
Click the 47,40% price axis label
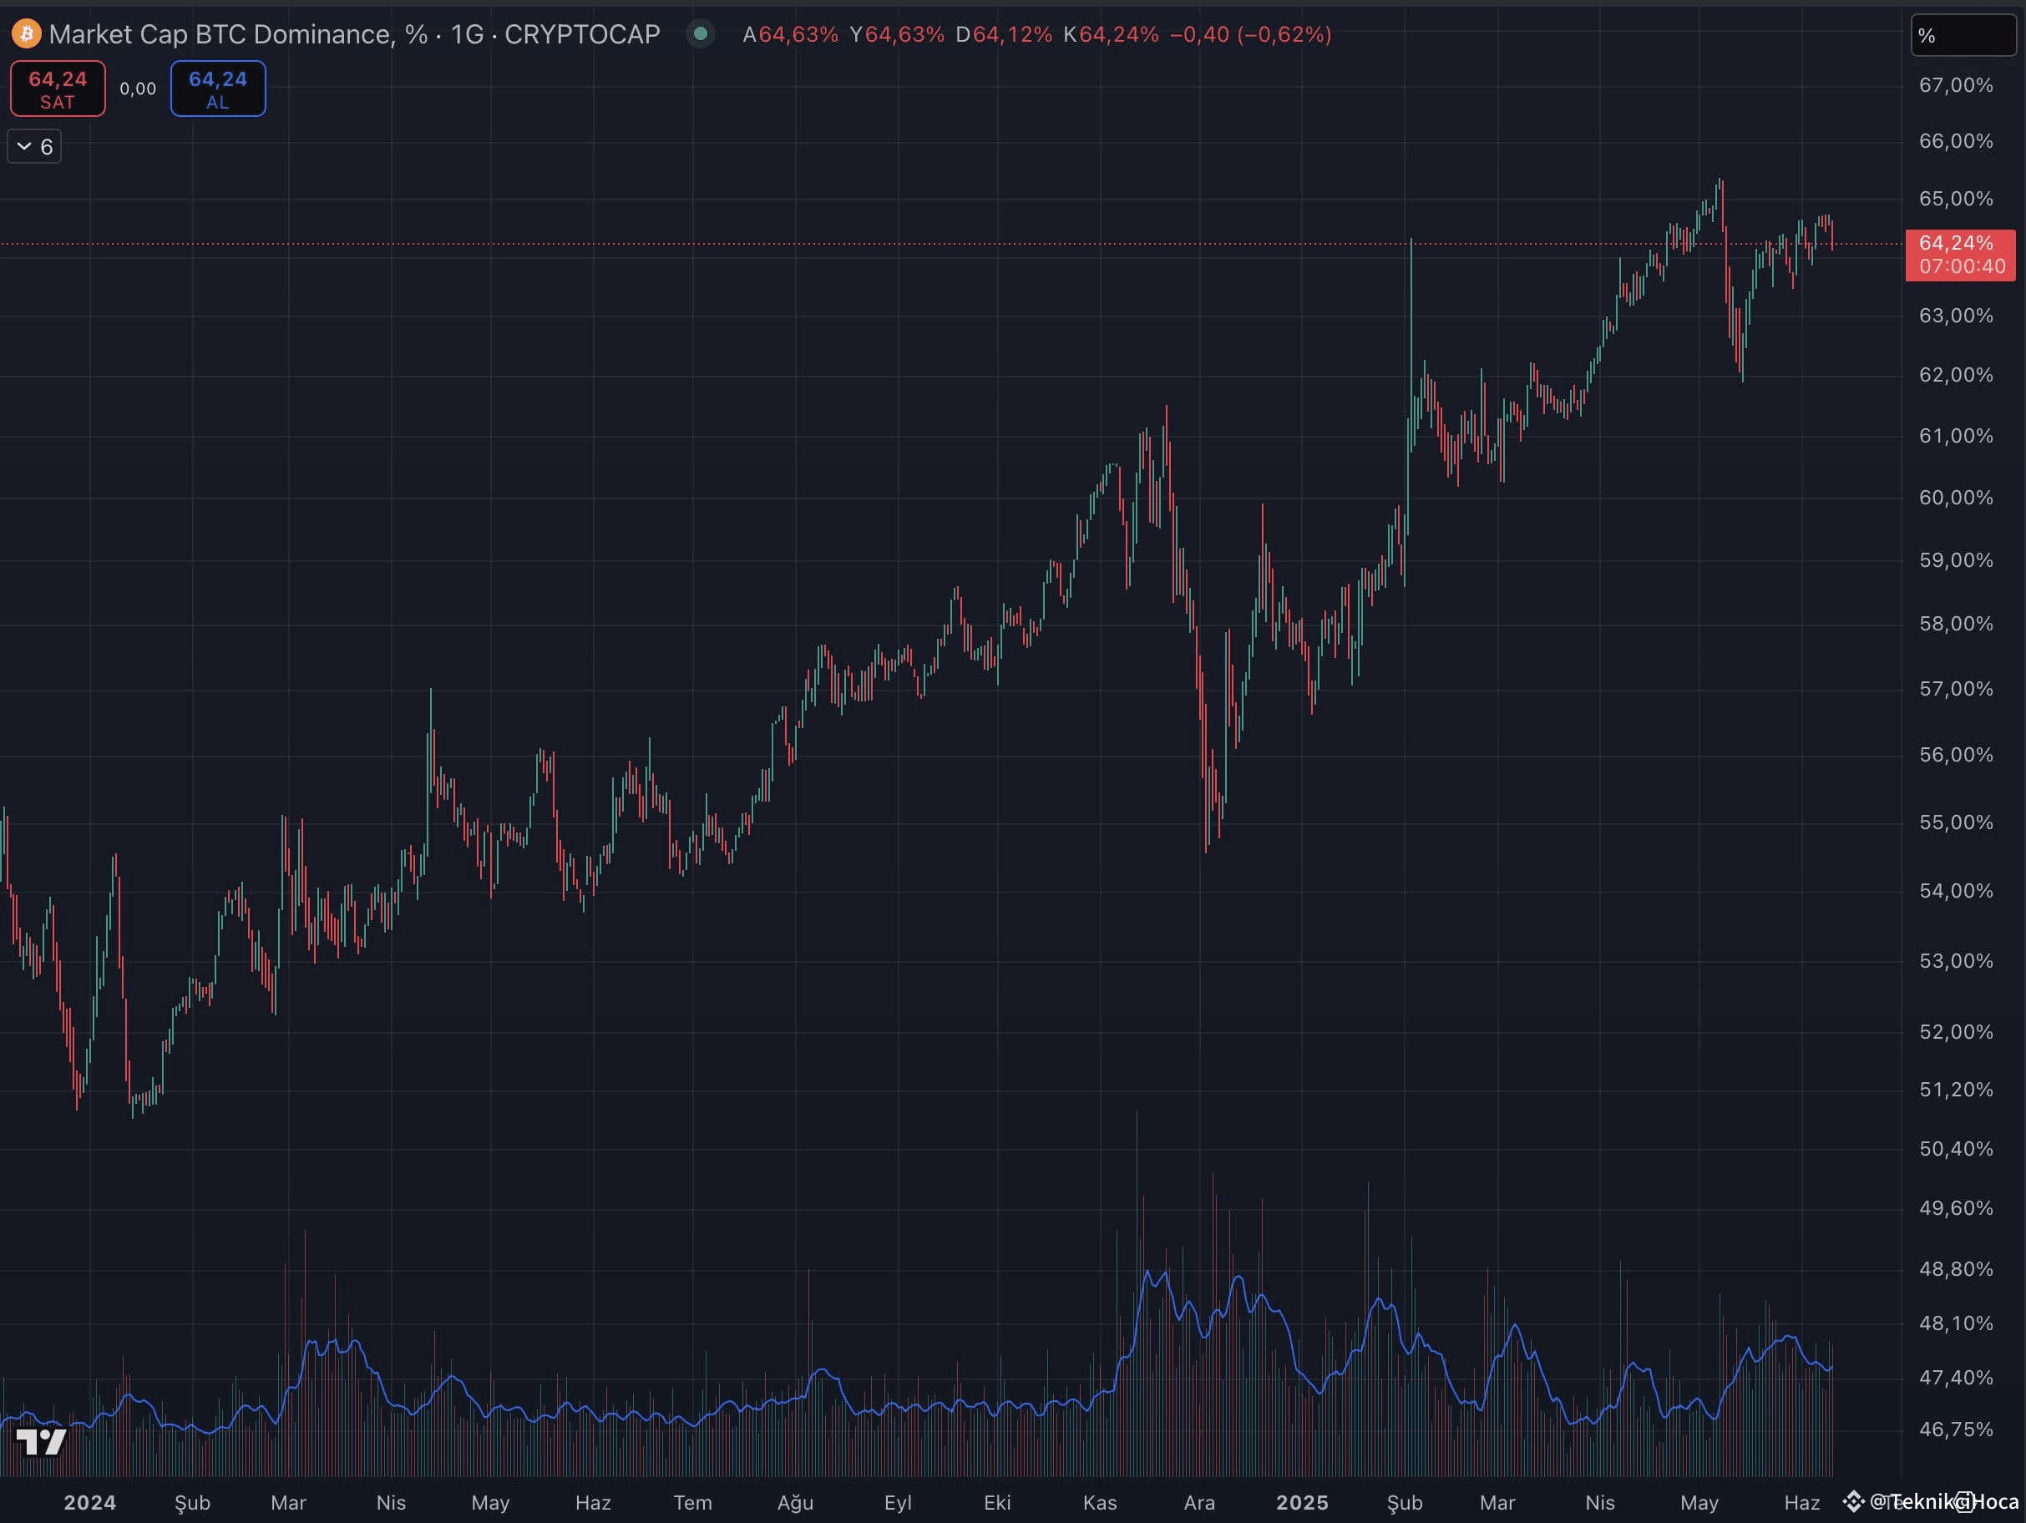click(1957, 1378)
